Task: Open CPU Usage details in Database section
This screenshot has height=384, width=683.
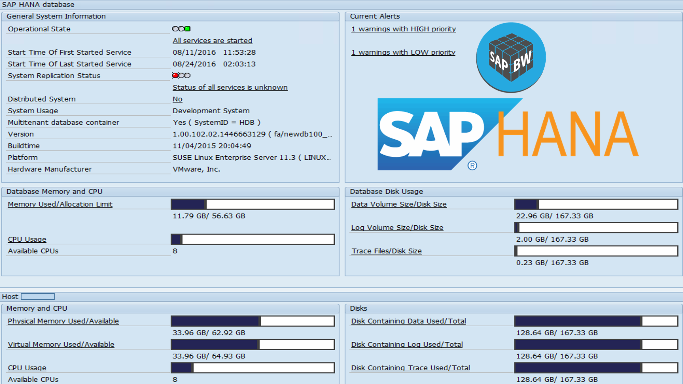Action: click(27, 239)
